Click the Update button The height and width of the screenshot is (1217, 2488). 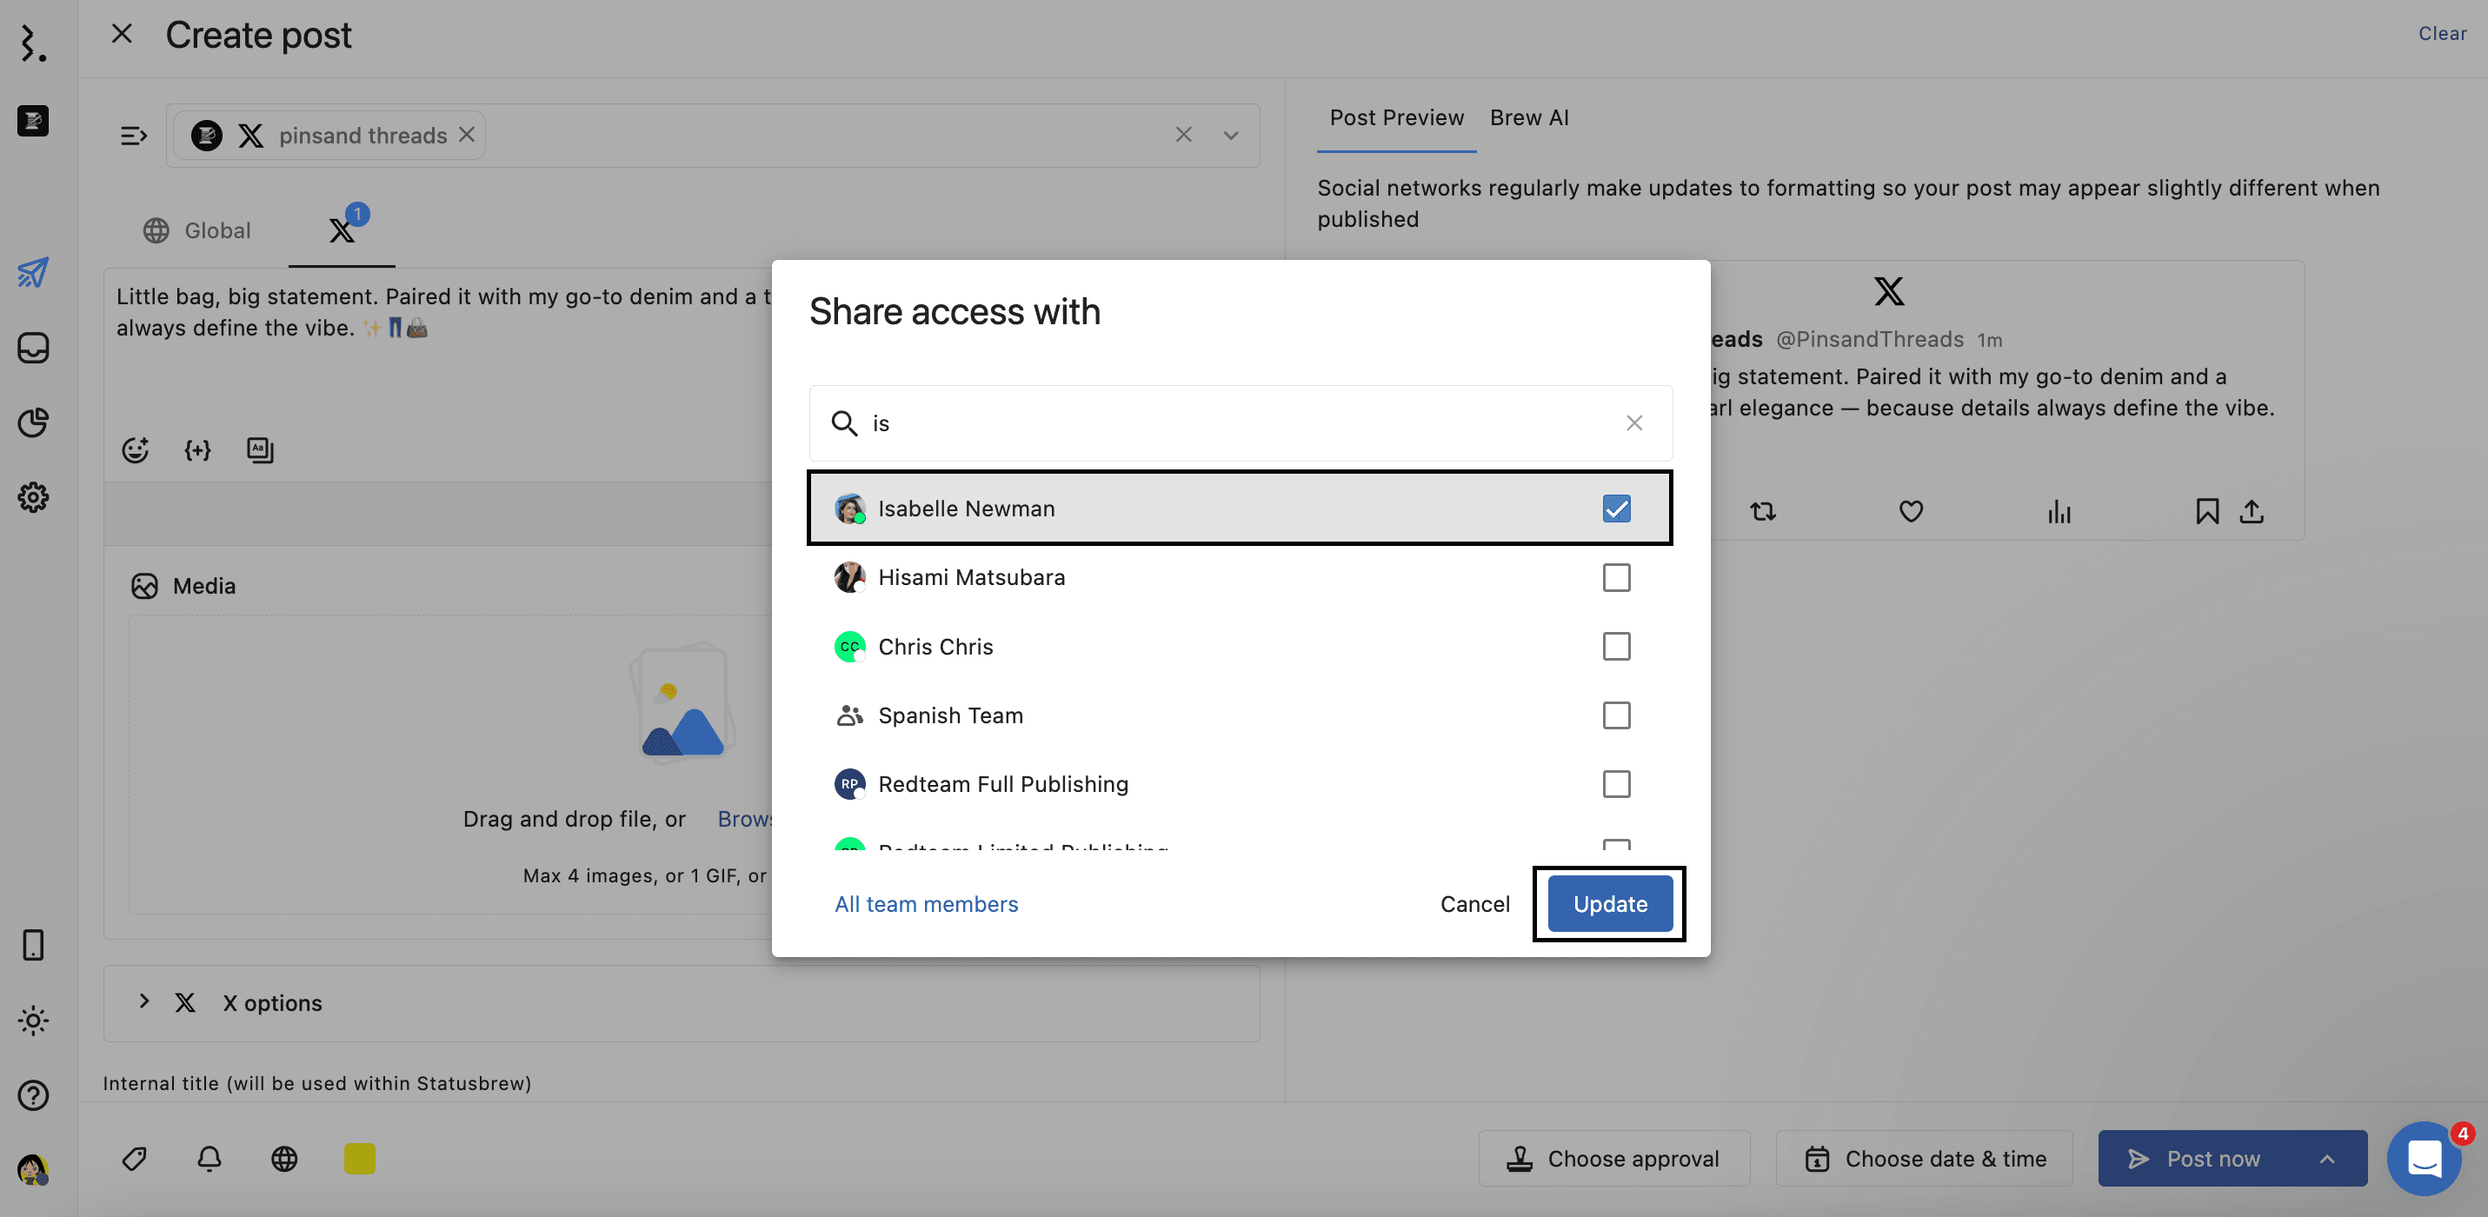click(x=1610, y=904)
